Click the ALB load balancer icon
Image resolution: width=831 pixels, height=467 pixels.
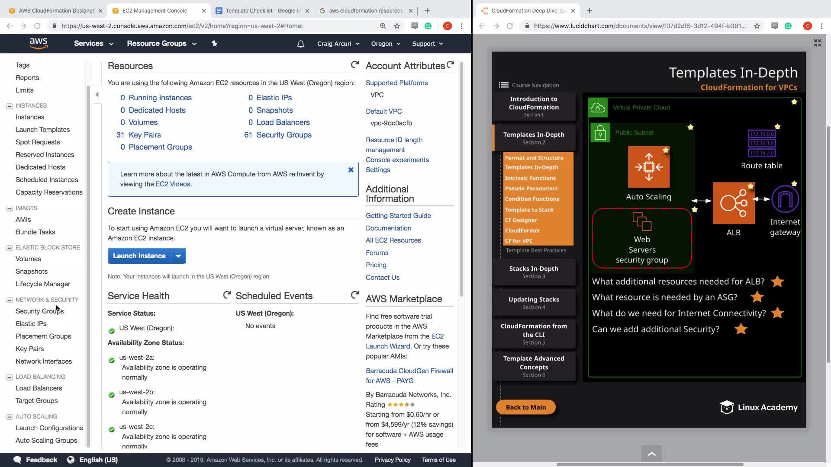(x=734, y=203)
